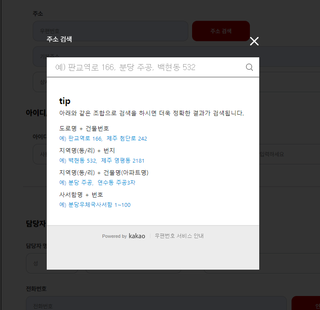Click the Powered by text
The height and width of the screenshot is (310, 320).
point(114,236)
